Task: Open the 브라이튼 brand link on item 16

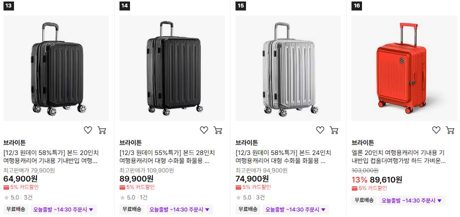Action: coord(363,142)
